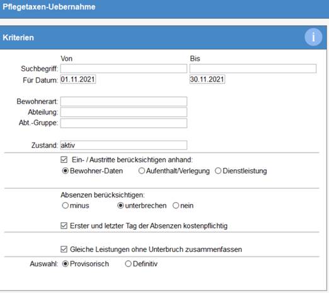This screenshot has width=329, height=293.
Task: Set Absenzen to minus
Action: click(x=66, y=205)
